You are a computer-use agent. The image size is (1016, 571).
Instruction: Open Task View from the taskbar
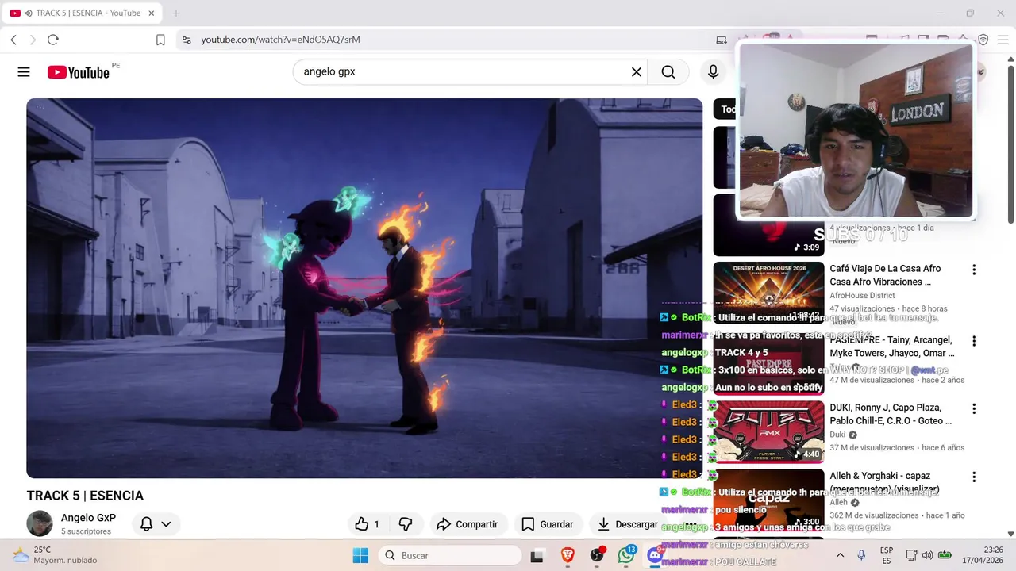(537, 556)
